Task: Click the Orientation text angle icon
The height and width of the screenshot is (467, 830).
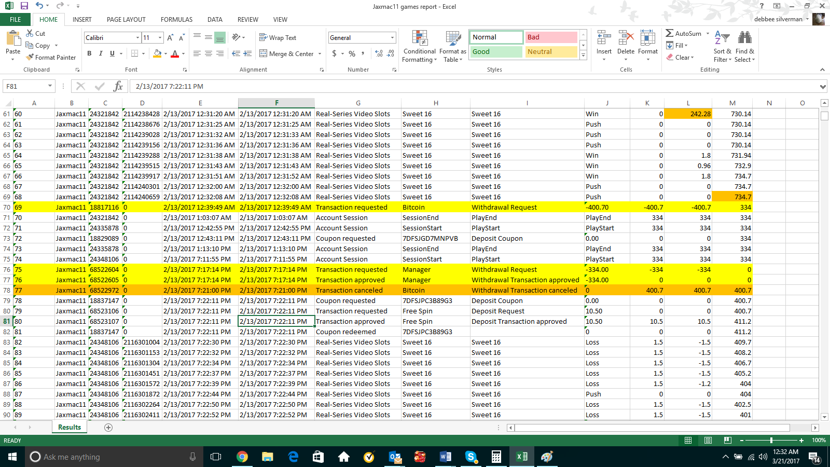Action: pos(236,37)
